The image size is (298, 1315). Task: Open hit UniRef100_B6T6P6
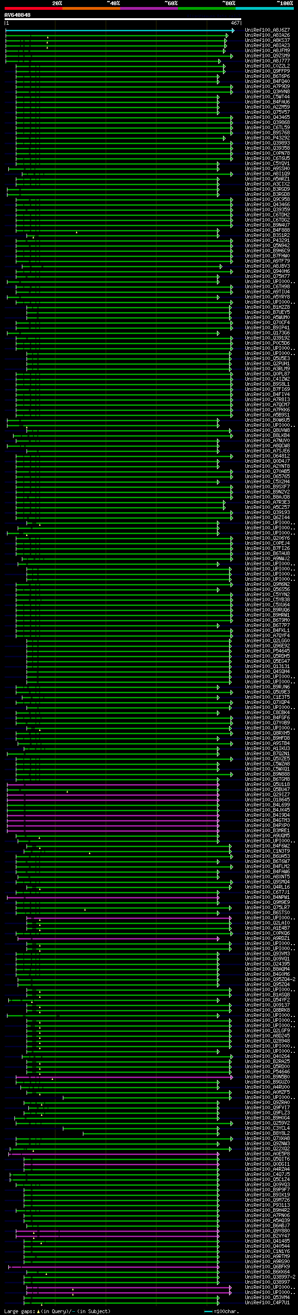coord(267,76)
